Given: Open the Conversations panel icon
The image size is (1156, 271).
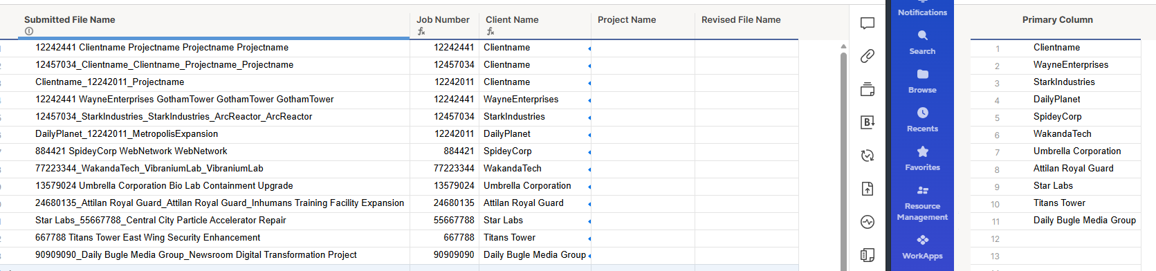Looking at the screenshot, I should pos(868,24).
